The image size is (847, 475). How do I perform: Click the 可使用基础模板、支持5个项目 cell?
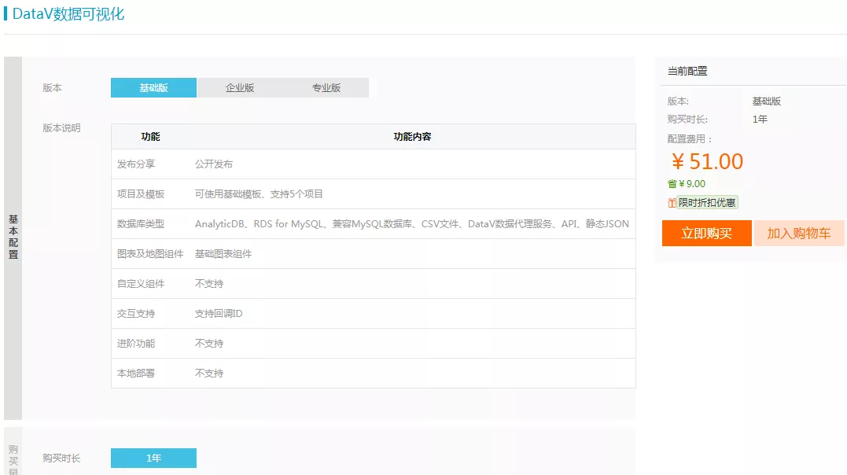[x=259, y=194]
